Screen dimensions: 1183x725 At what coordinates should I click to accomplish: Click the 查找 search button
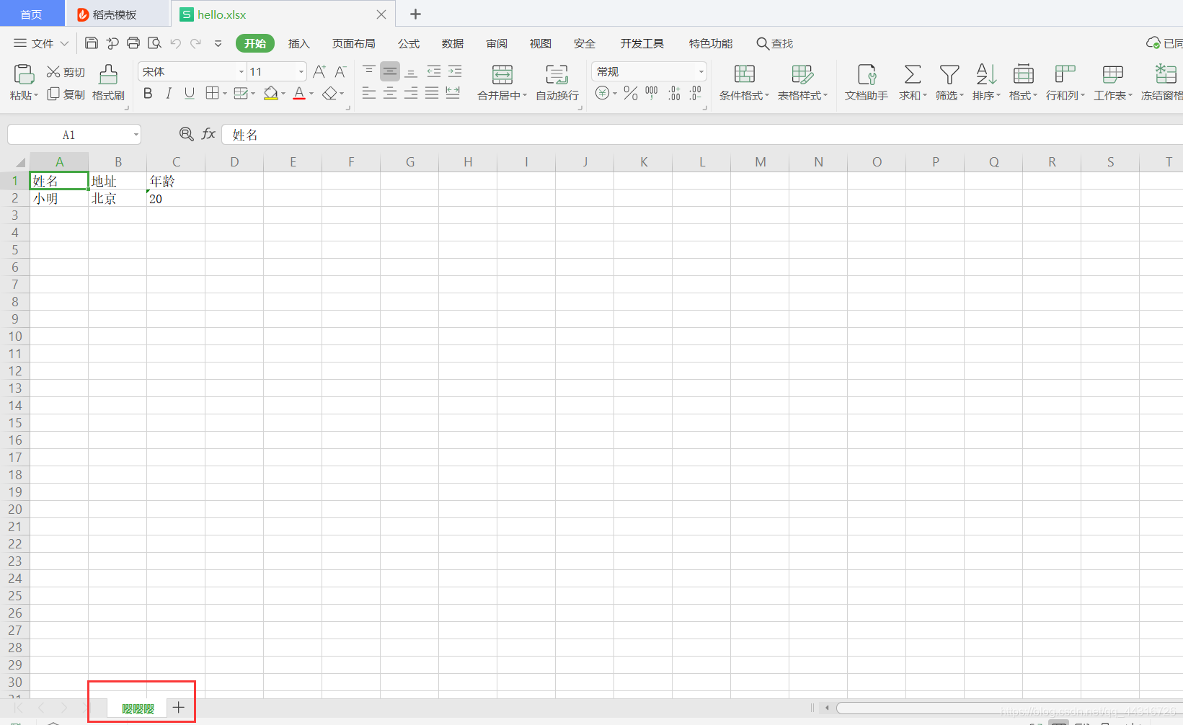click(x=774, y=43)
